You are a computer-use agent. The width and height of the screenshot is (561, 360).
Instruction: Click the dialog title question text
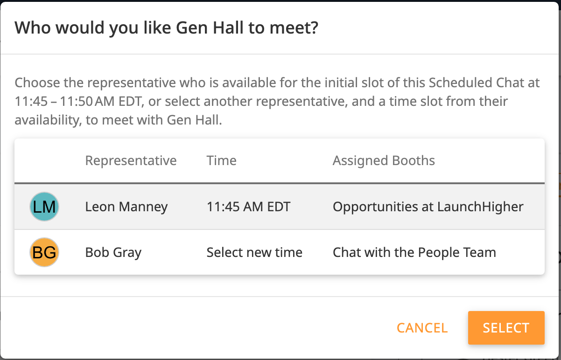click(166, 28)
